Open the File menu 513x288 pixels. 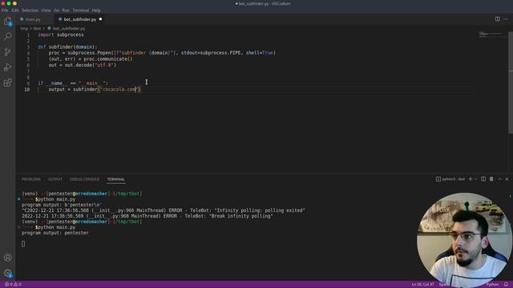coord(5,10)
